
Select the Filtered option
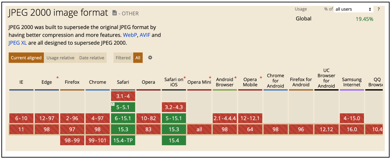(x=123, y=58)
